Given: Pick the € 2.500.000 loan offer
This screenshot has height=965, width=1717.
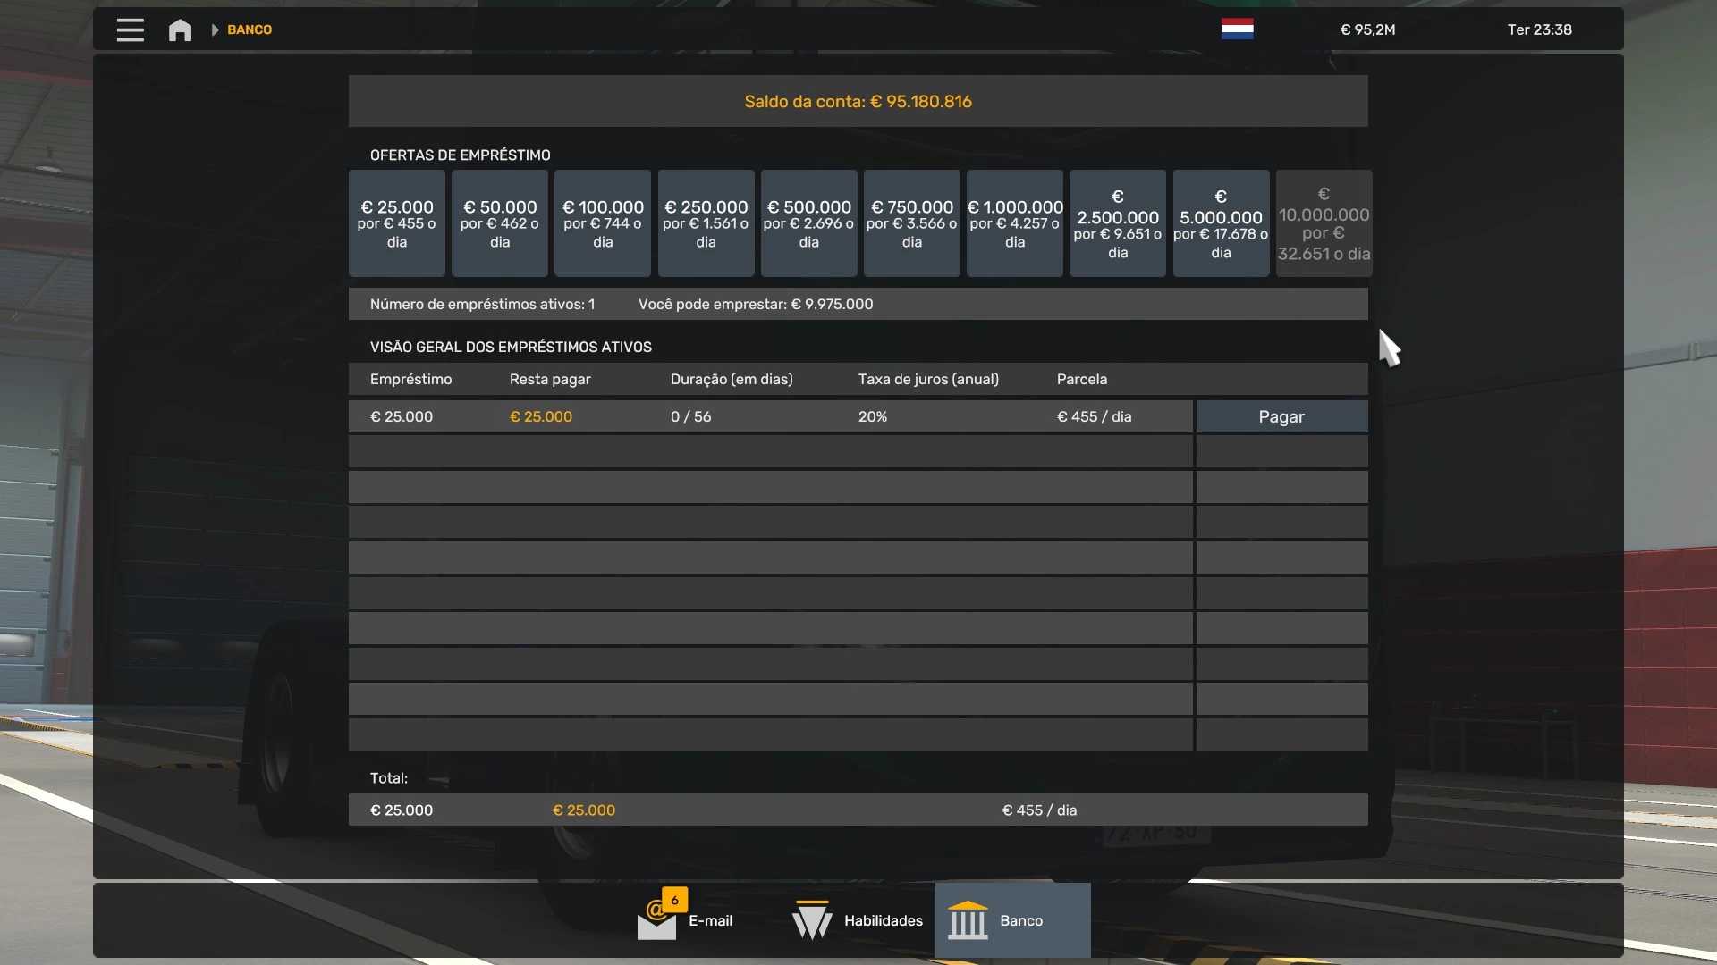Looking at the screenshot, I should tap(1117, 223).
